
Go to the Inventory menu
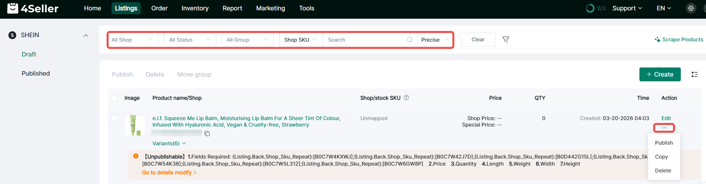coord(195,8)
